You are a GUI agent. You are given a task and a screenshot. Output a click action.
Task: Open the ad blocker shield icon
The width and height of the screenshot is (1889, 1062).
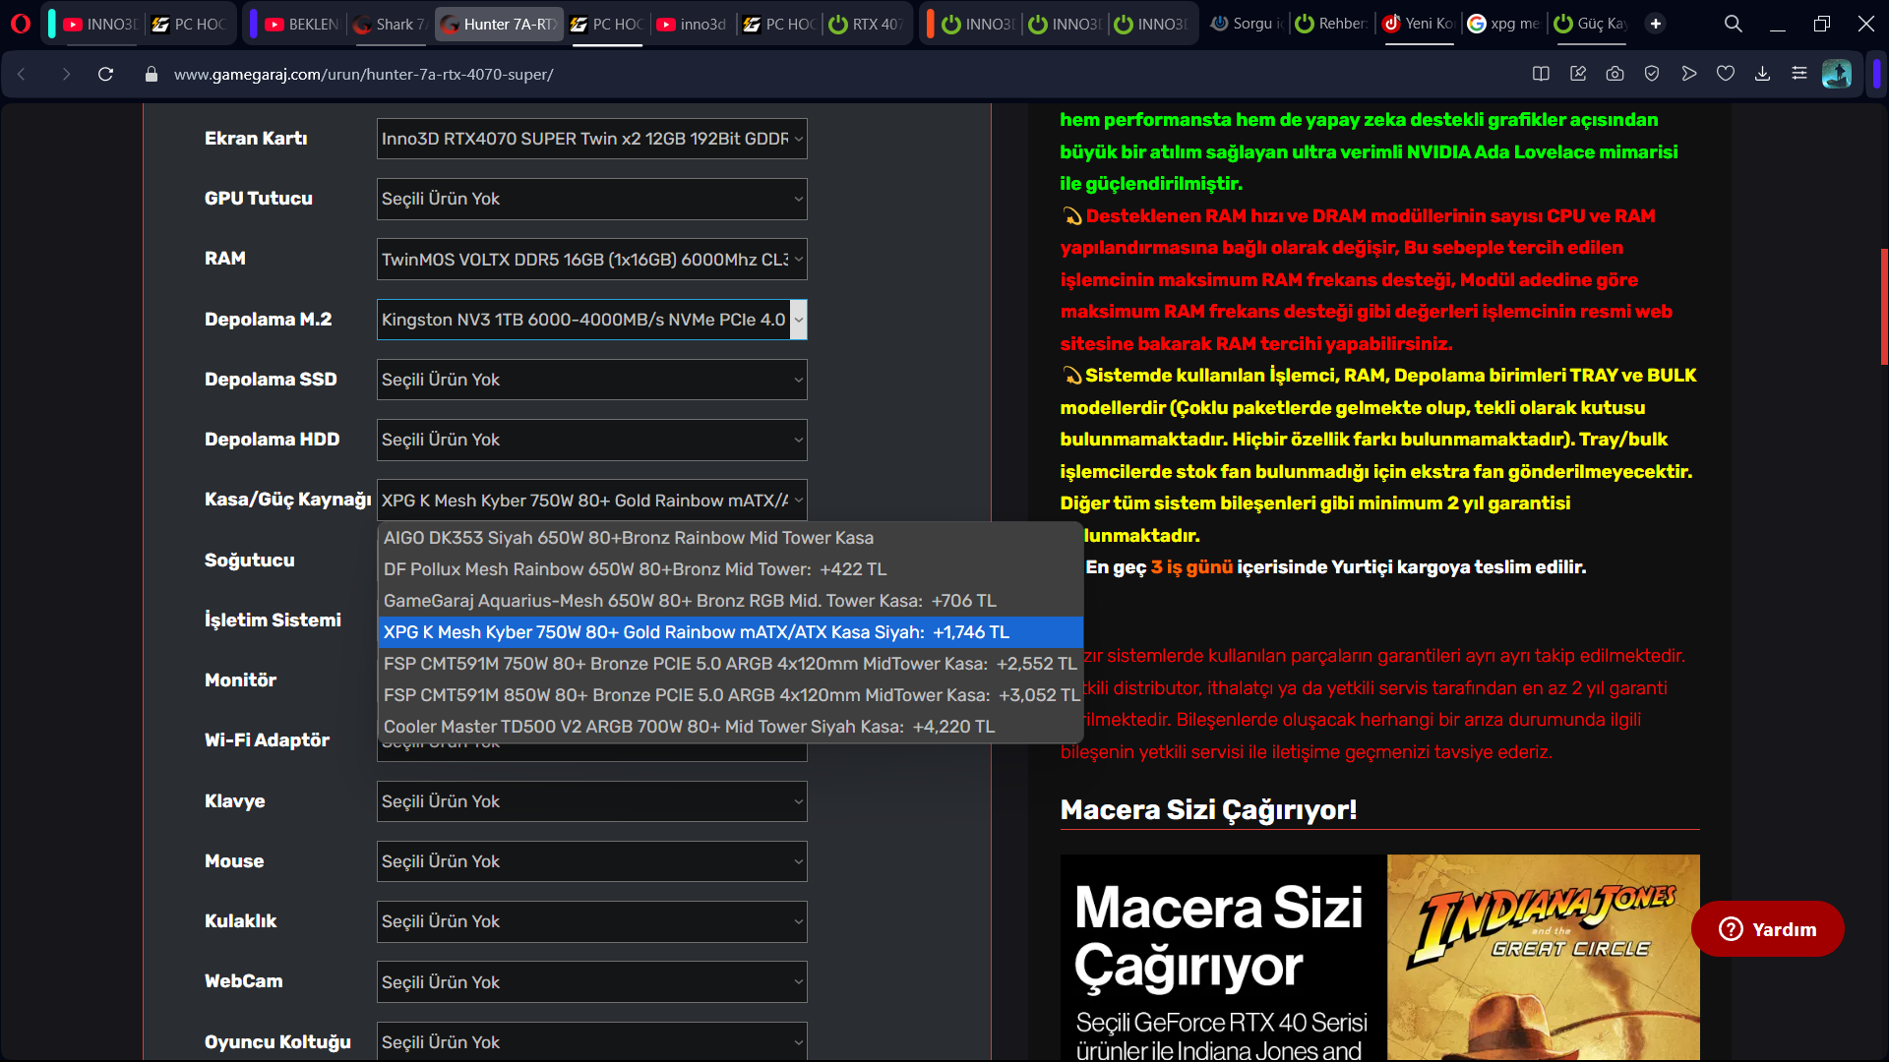coord(1652,74)
